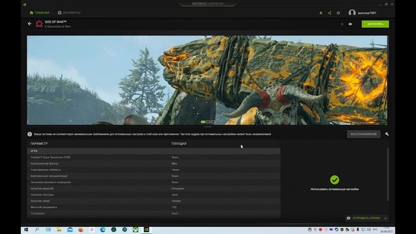Click Использовать оптимальные настройки label
This screenshot has height=234, width=416.
(x=335, y=189)
